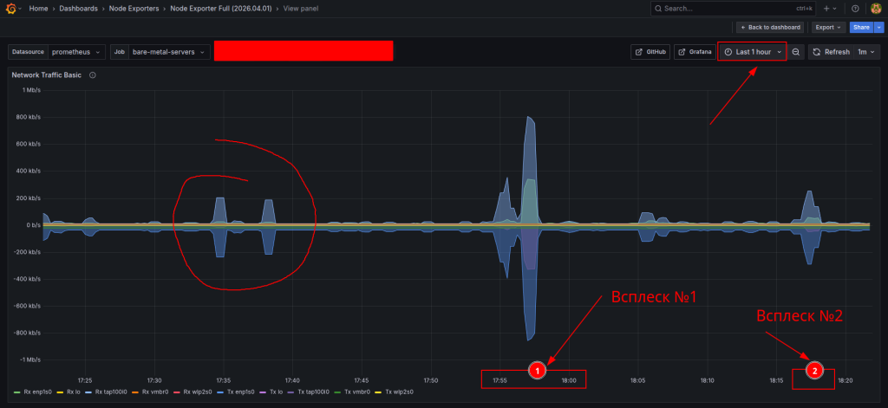Click in the Search input field
This screenshot has height=408, width=888.
727,8
